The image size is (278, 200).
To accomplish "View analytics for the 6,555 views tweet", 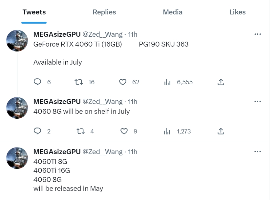I will (x=167, y=82).
